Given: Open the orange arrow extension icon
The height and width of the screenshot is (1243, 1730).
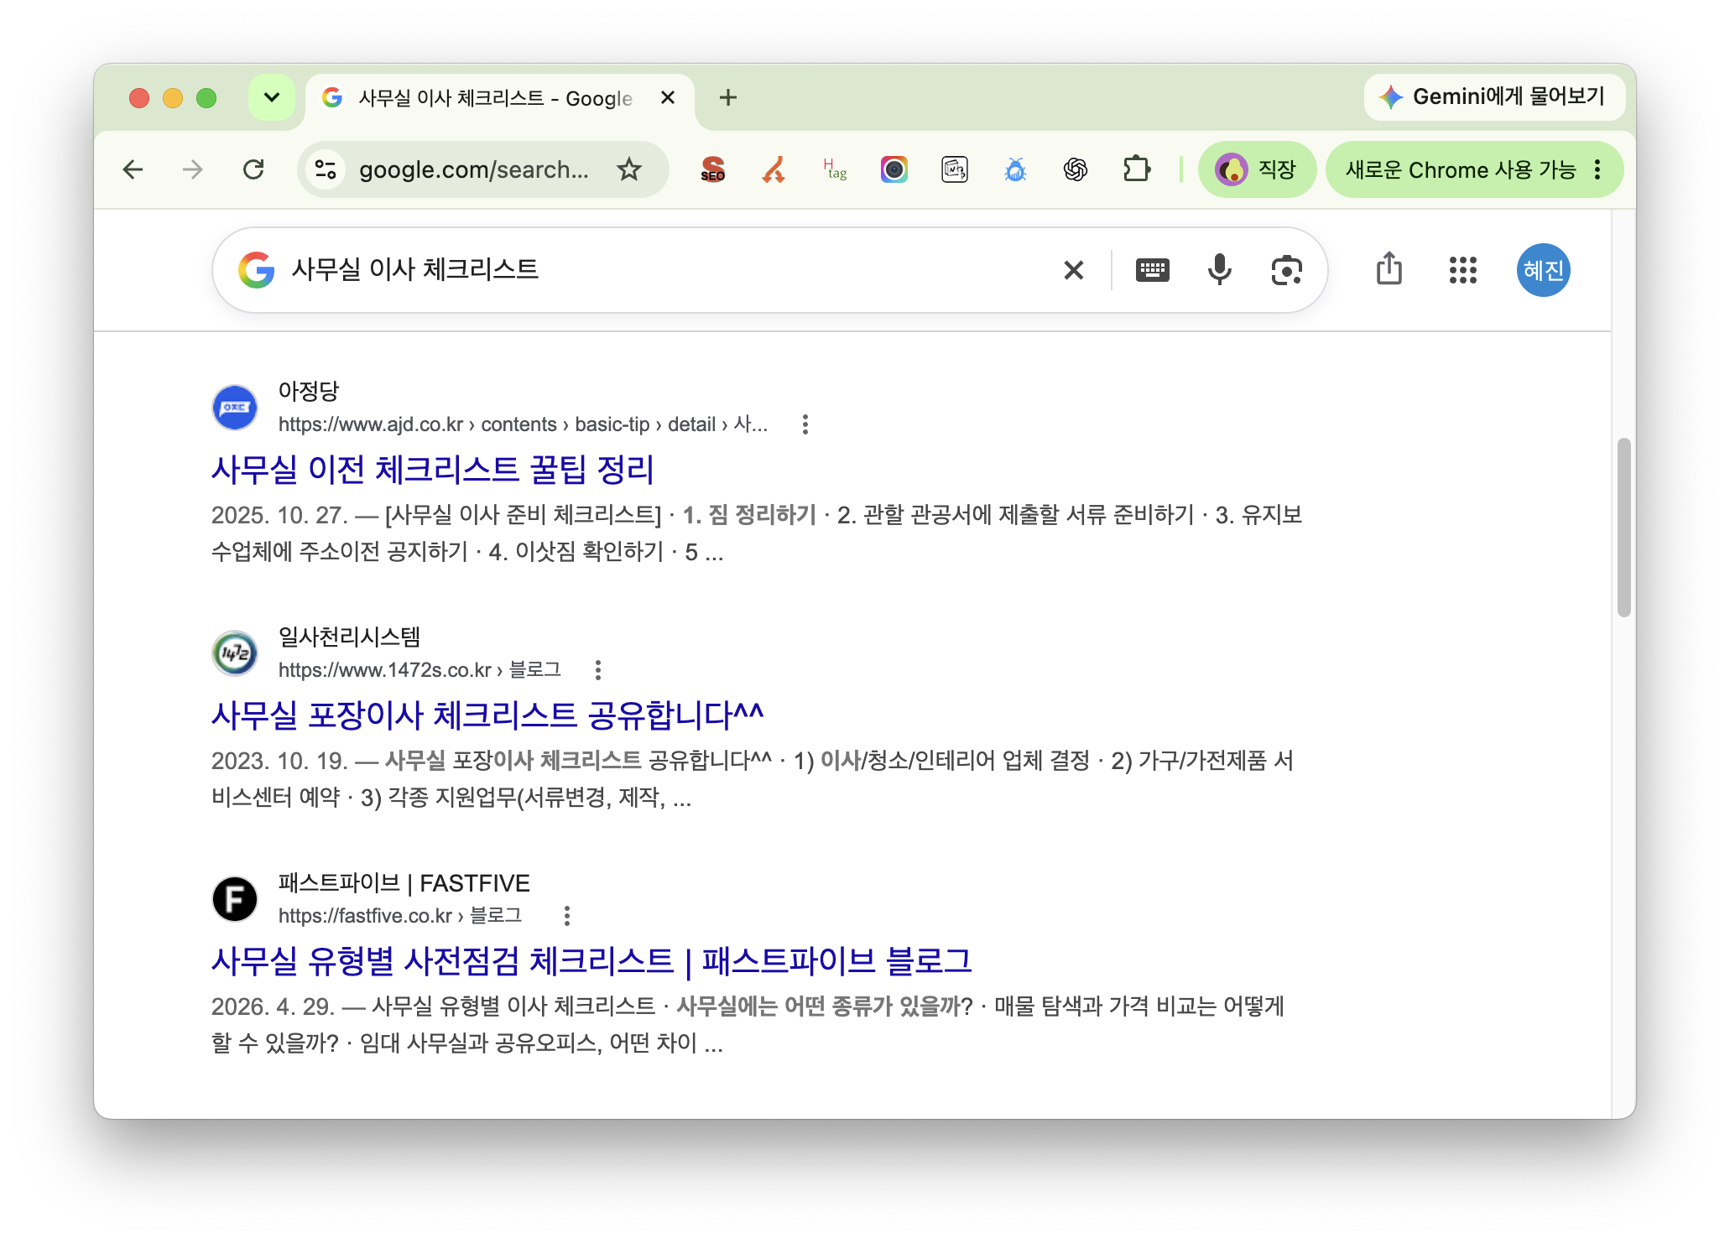Looking at the screenshot, I should pyautogui.click(x=774, y=169).
